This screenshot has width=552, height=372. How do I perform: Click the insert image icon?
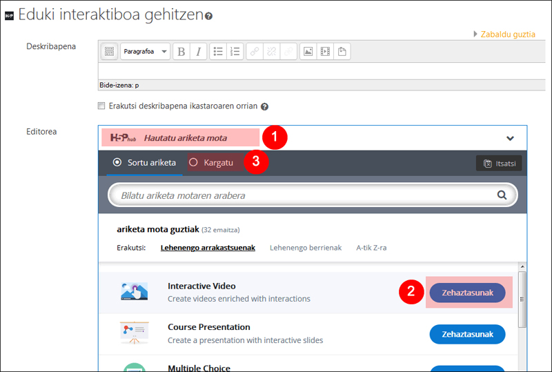[308, 52]
